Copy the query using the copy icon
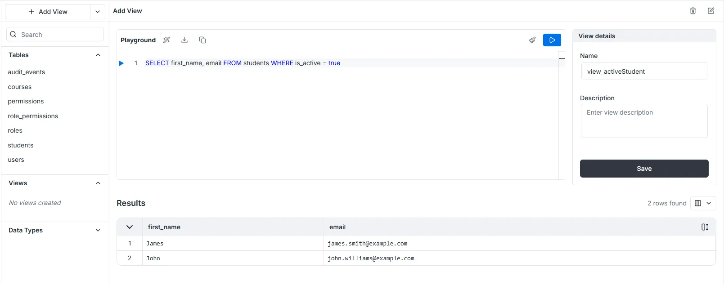Image resolution: width=724 pixels, height=285 pixels. point(202,40)
